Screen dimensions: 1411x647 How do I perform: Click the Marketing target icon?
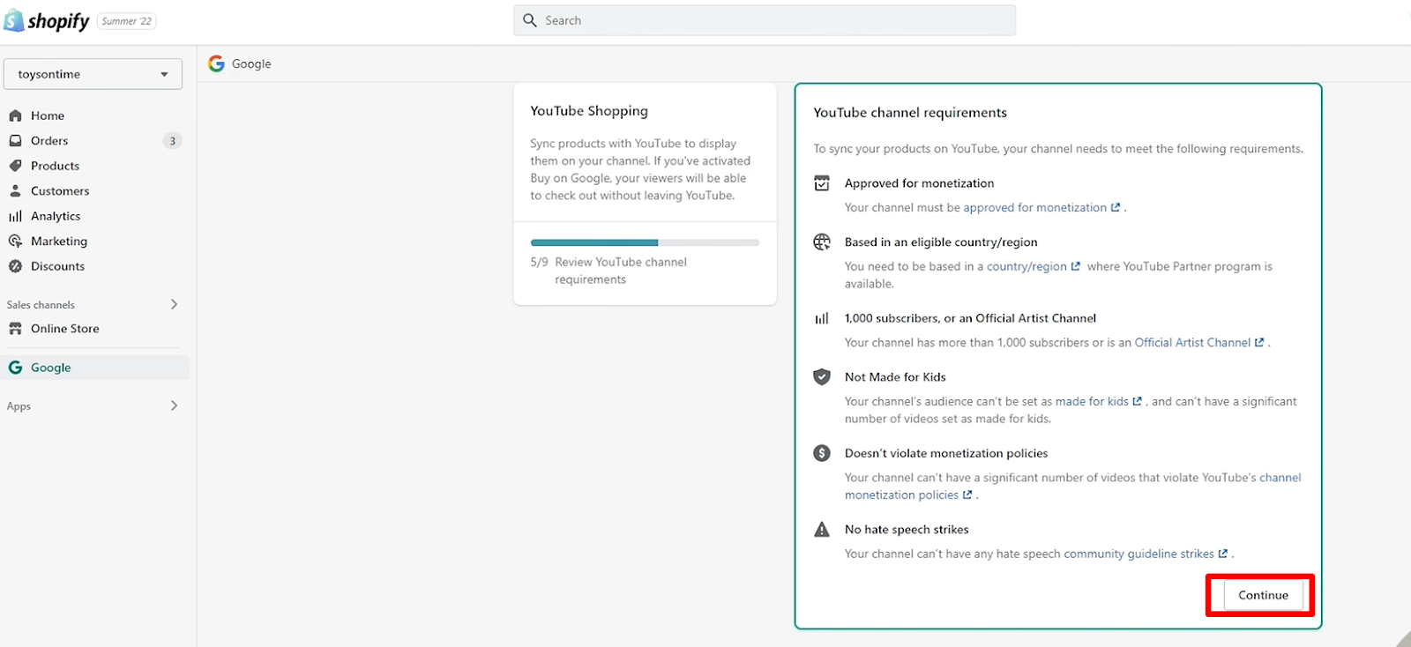[15, 242]
